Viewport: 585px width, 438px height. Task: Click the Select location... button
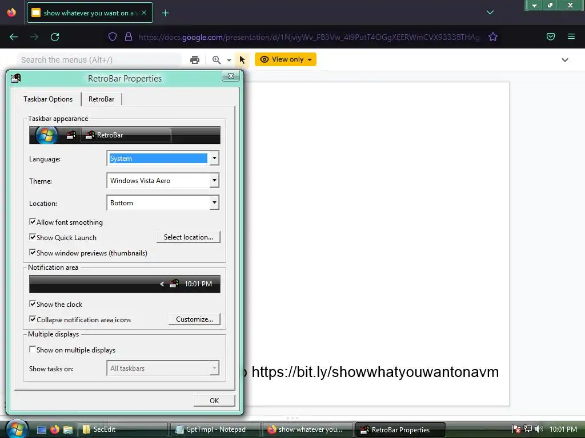[x=189, y=237]
